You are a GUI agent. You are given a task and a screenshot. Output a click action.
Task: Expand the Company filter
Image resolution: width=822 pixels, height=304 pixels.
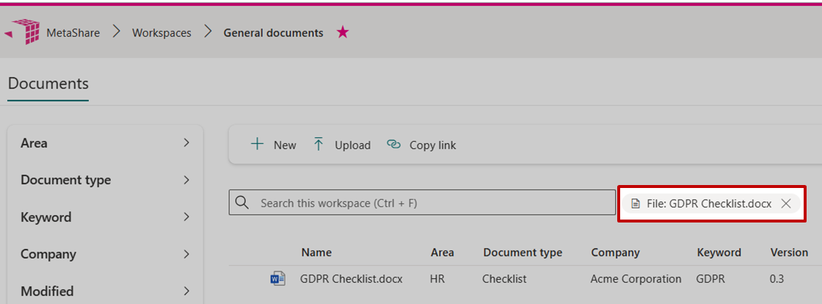coord(186,254)
